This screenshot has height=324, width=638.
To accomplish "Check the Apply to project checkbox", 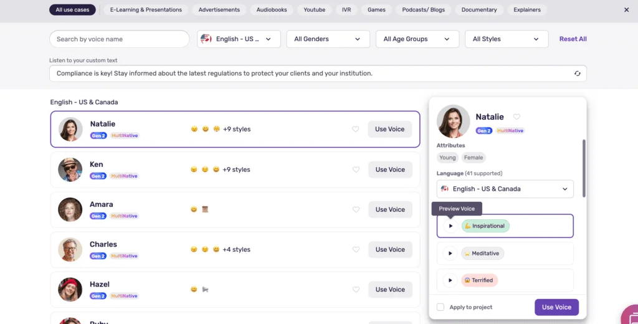I will (x=440, y=307).
